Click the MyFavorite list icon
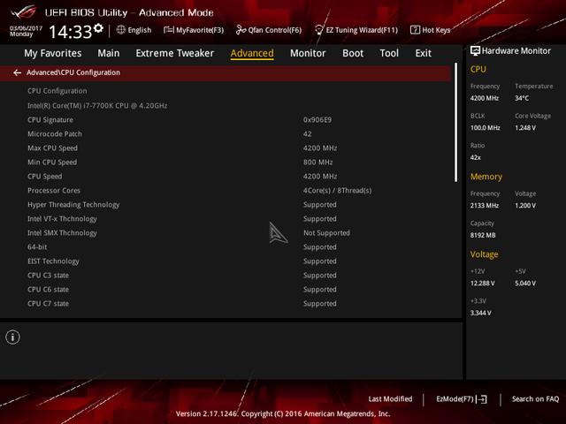Screen dimensions: 566x424 pyautogui.click(x=169, y=29)
